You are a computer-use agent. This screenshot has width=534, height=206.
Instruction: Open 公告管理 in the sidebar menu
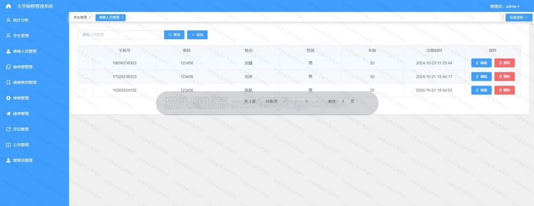21,145
